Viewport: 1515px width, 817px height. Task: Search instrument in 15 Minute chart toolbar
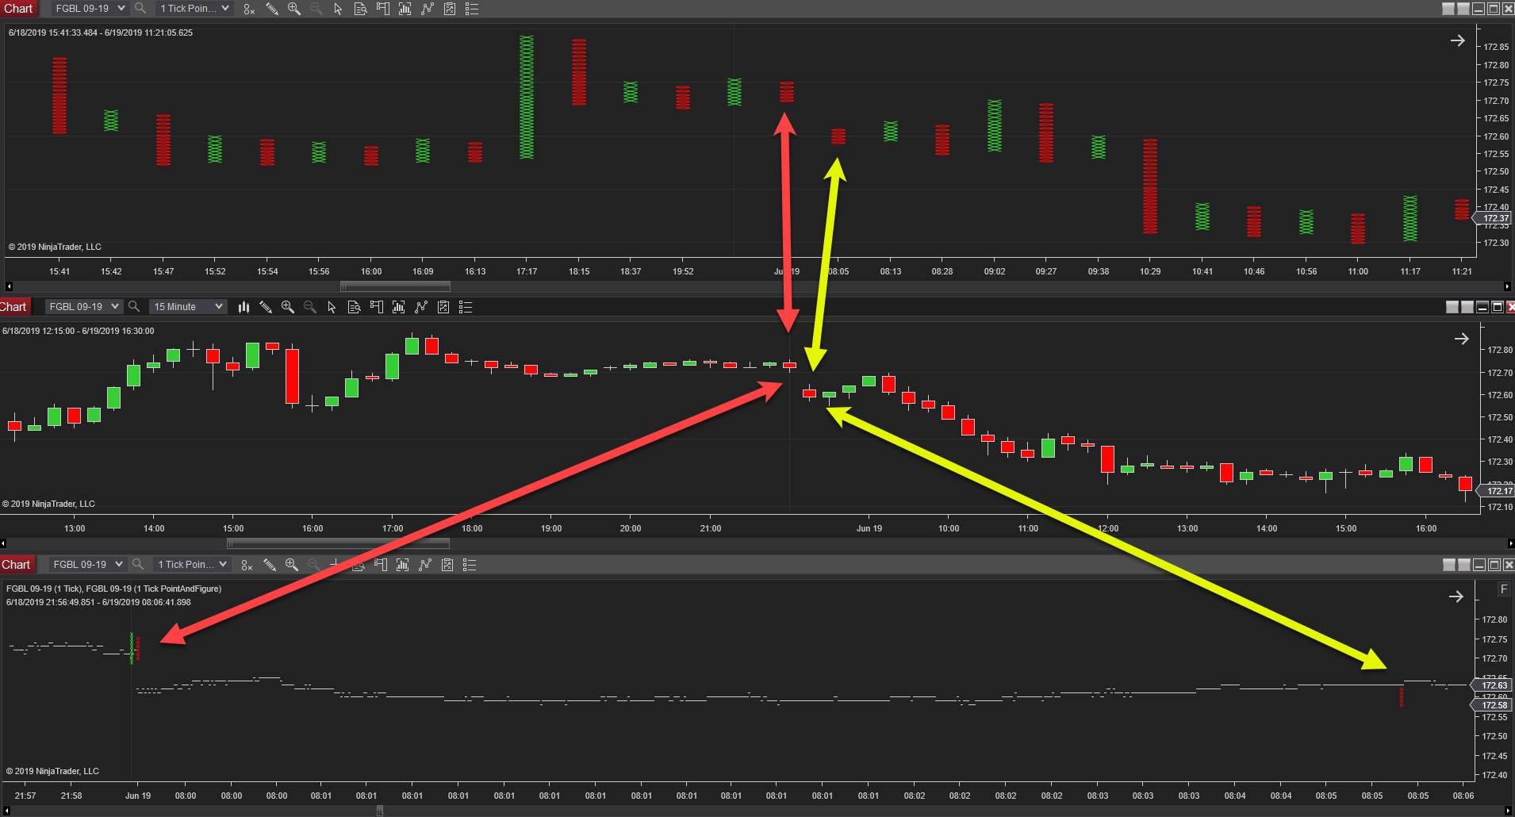click(134, 307)
